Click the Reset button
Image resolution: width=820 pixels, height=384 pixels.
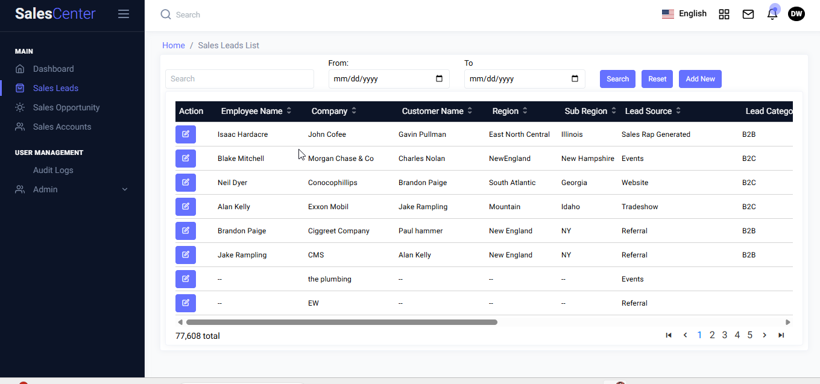click(657, 79)
